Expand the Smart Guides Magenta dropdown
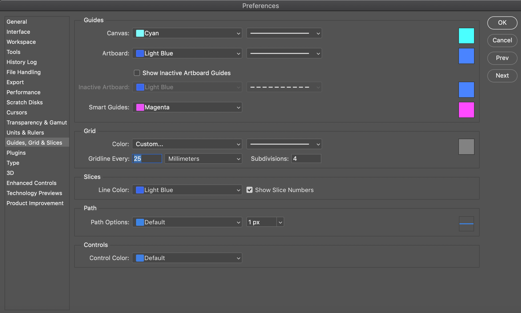The image size is (521, 313). click(x=187, y=107)
